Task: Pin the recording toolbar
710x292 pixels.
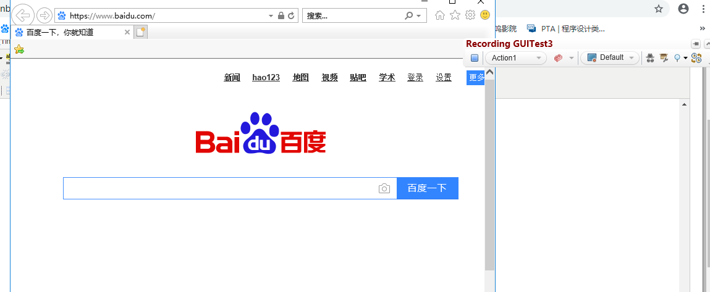Action: [696, 43]
